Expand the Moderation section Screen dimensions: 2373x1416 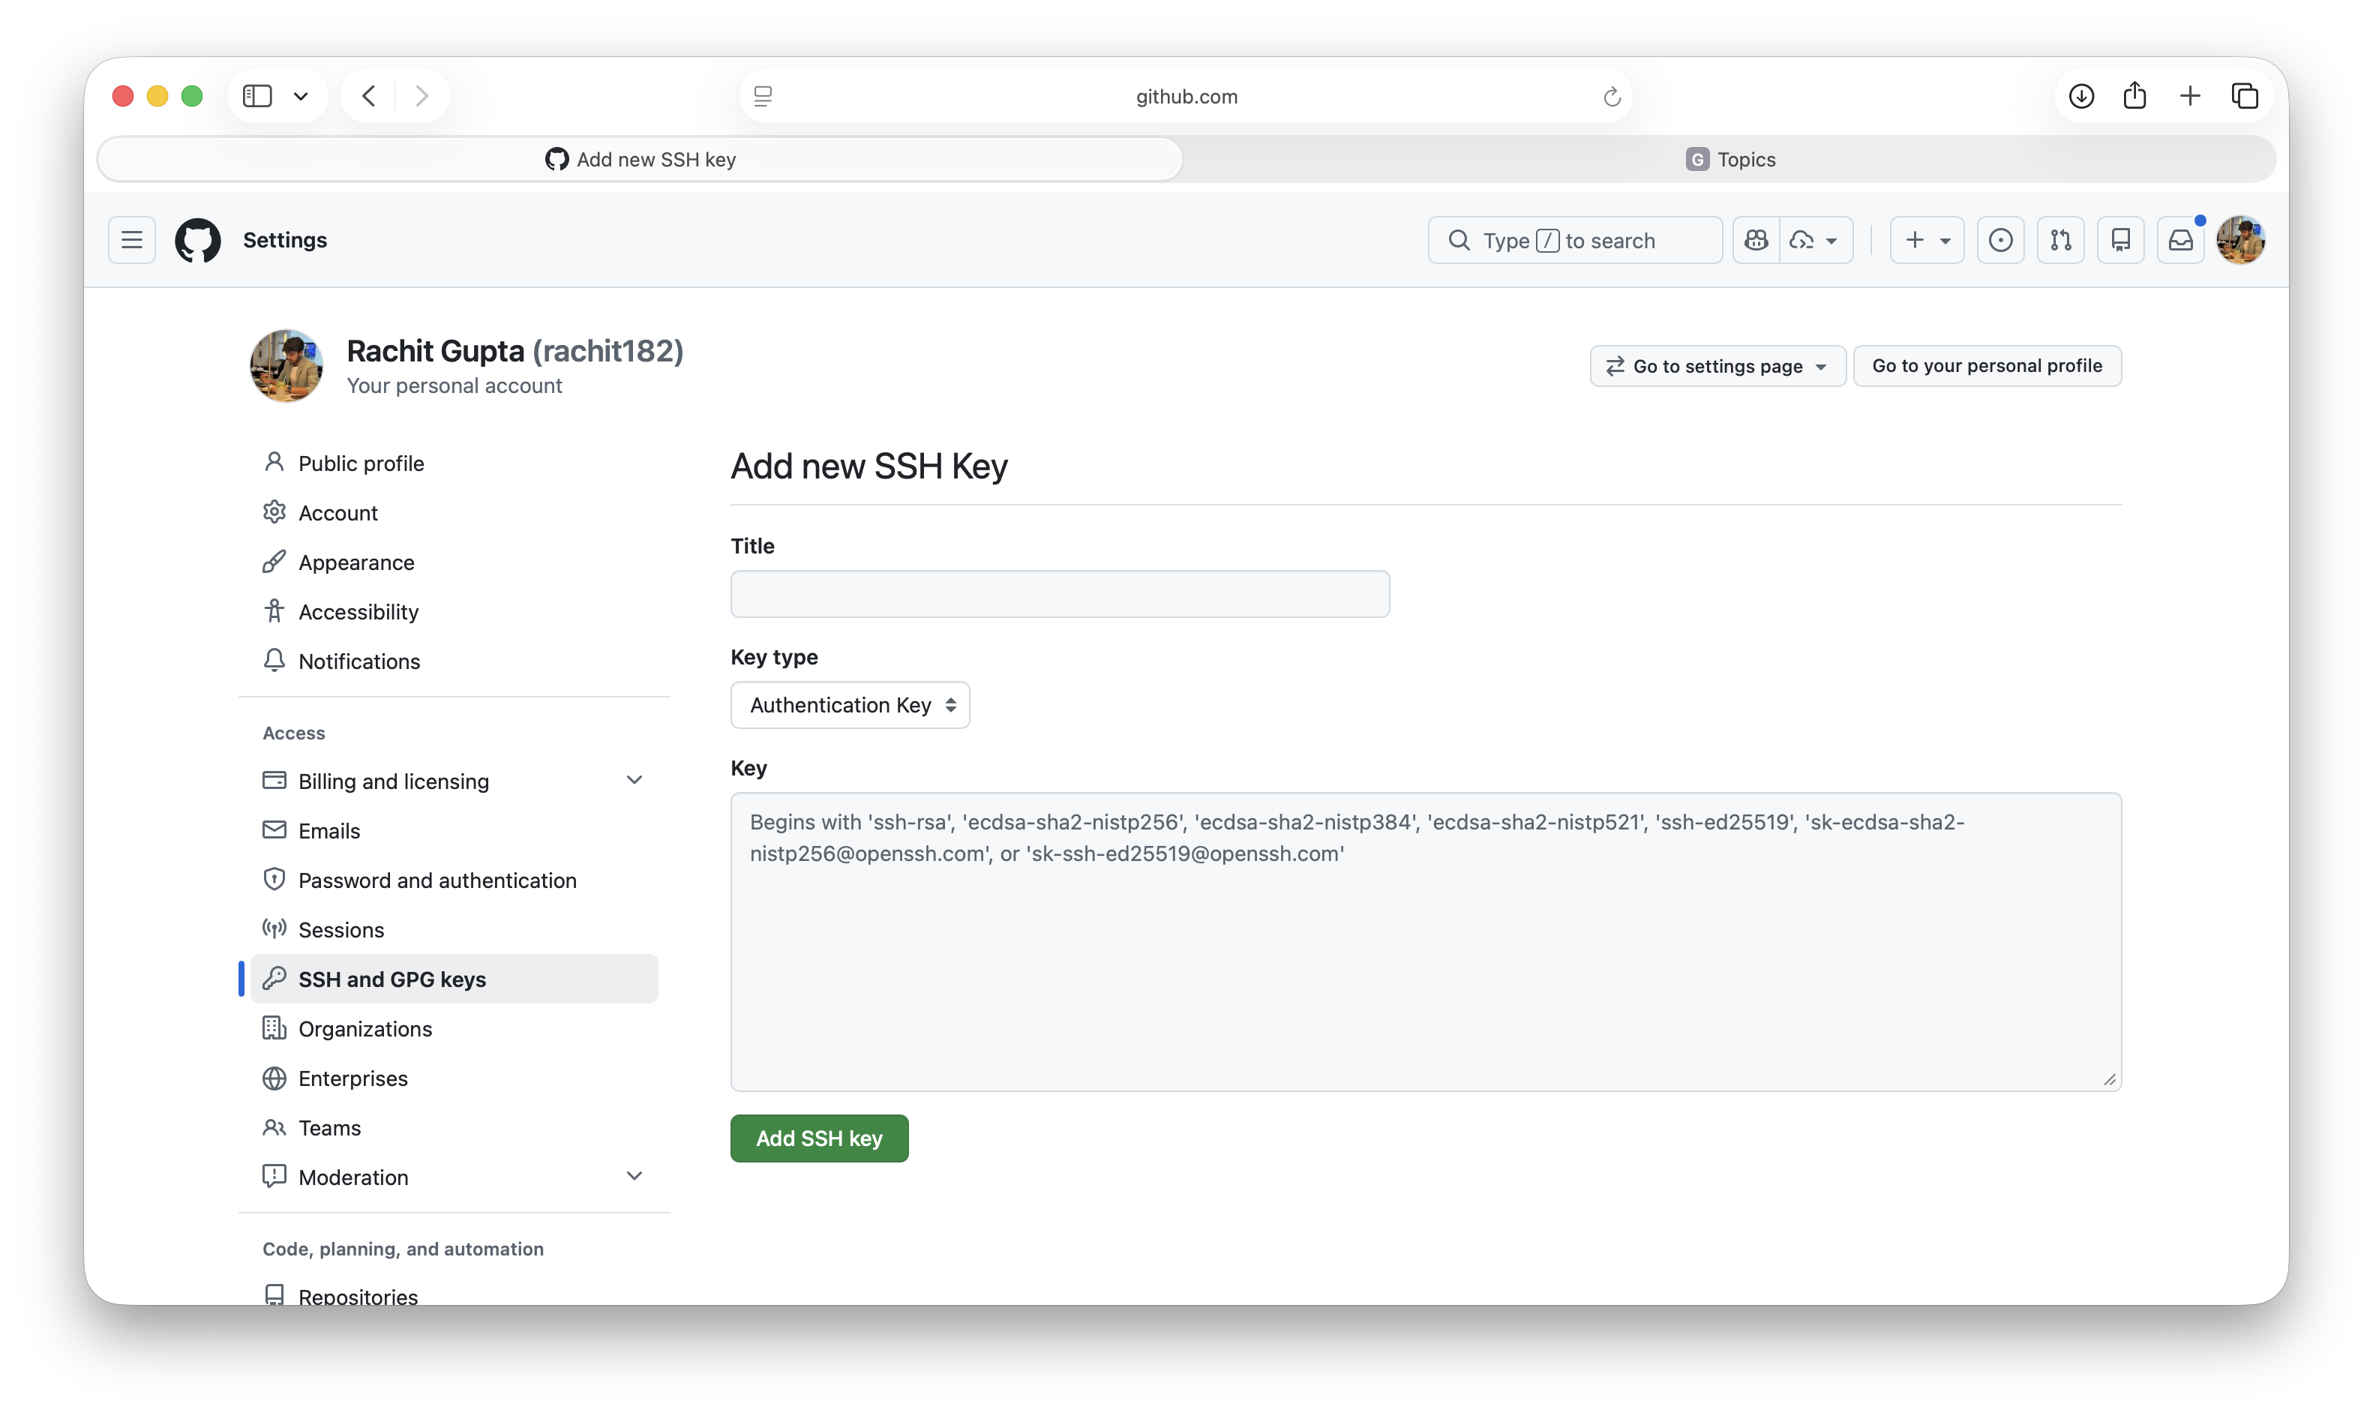pyautogui.click(x=634, y=1175)
